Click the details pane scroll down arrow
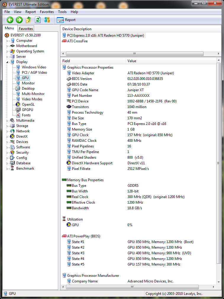This screenshot has height=299, width=224. (x=218, y=282)
